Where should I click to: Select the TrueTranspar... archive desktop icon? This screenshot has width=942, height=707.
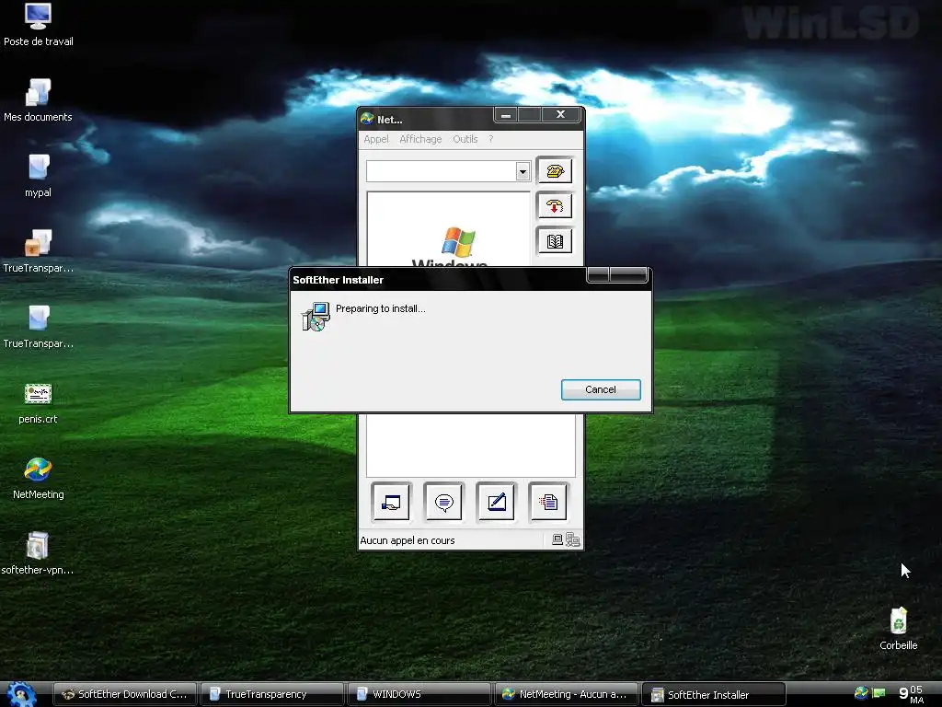click(x=38, y=252)
